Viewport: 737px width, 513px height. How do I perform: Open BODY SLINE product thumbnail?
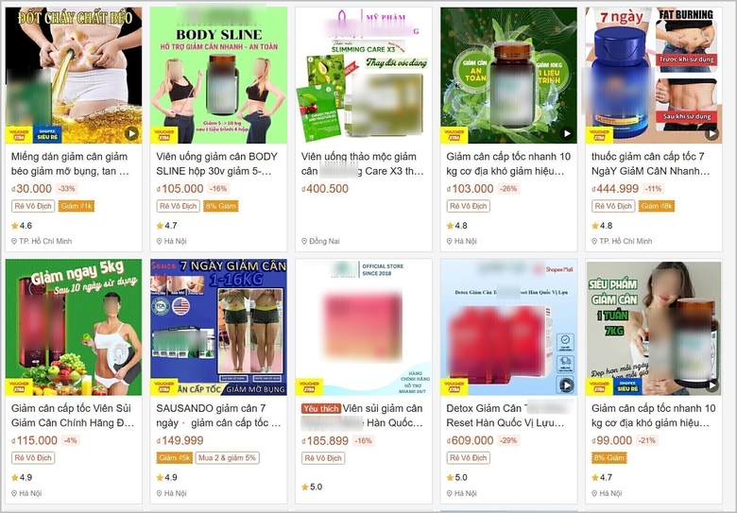coord(218,76)
